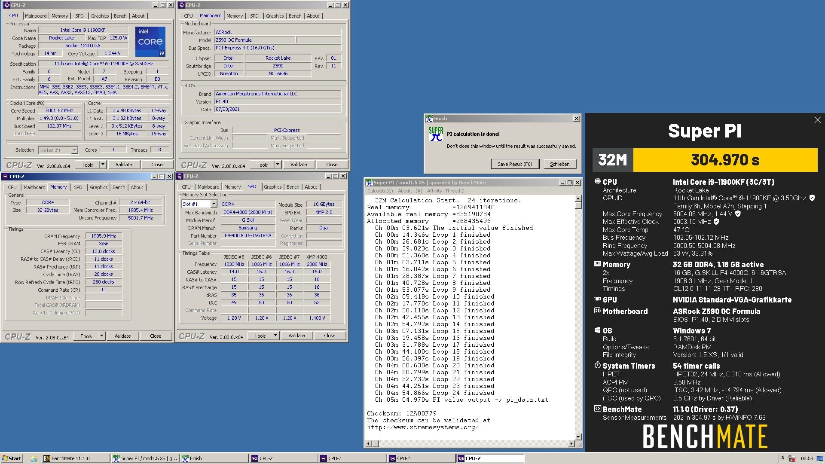The height and width of the screenshot is (464, 825).
Task: Click the Intel Core i9 logo badge
Action: point(150,42)
